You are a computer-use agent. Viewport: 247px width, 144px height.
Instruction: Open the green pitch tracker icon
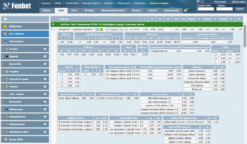point(102,29)
